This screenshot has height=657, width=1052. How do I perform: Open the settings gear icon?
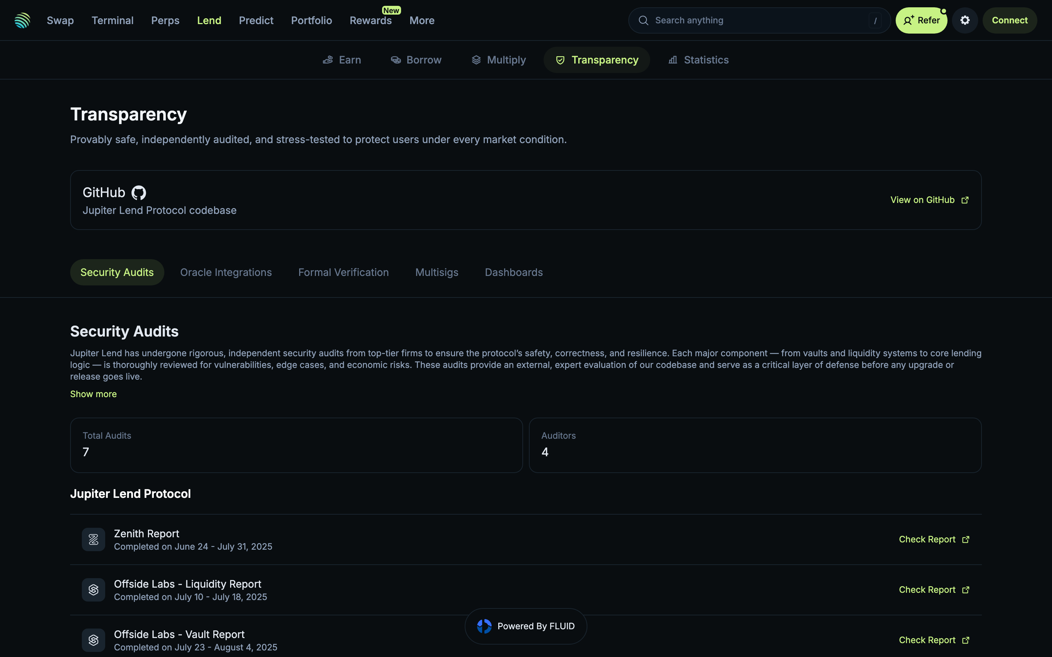click(965, 20)
